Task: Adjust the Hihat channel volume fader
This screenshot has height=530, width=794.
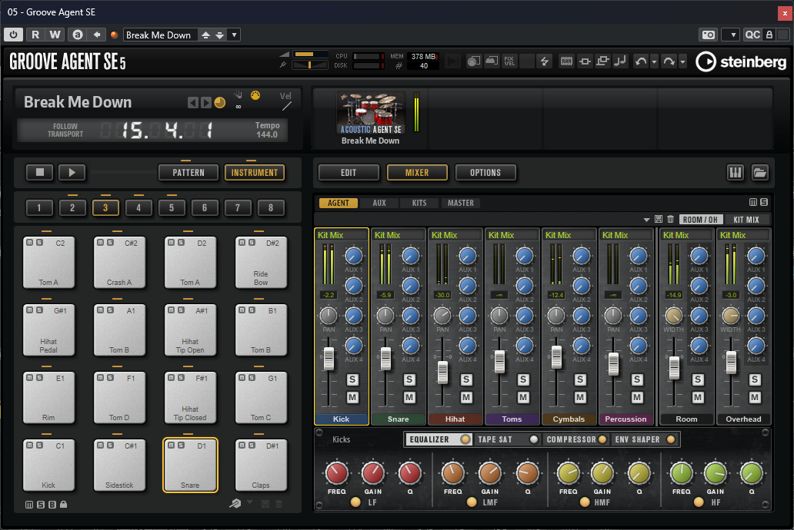Action: pos(442,373)
